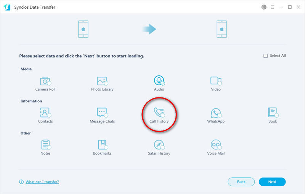305x194 pixels.
Task: Click the info icon beside transfer help link
Action: click(x=21, y=182)
